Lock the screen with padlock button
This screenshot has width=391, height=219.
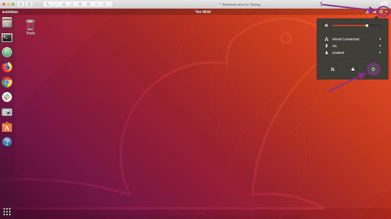(x=353, y=69)
